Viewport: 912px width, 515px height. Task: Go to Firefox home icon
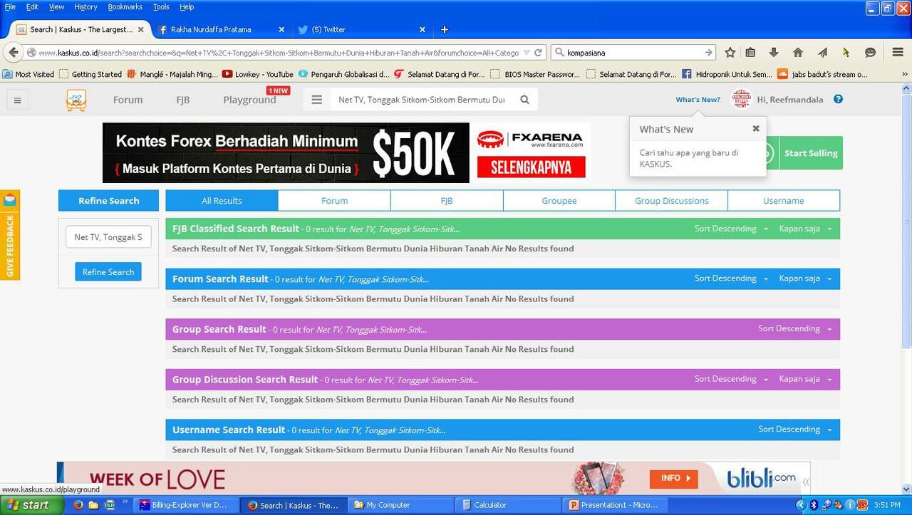(798, 52)
